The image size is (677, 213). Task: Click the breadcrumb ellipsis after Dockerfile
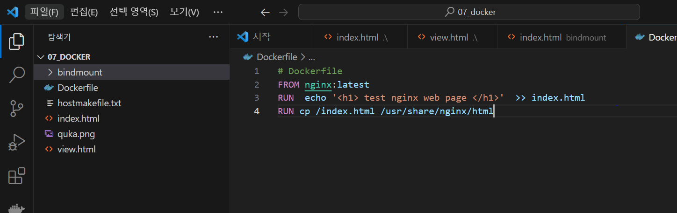pyautogui.click(x=311, y=57)
